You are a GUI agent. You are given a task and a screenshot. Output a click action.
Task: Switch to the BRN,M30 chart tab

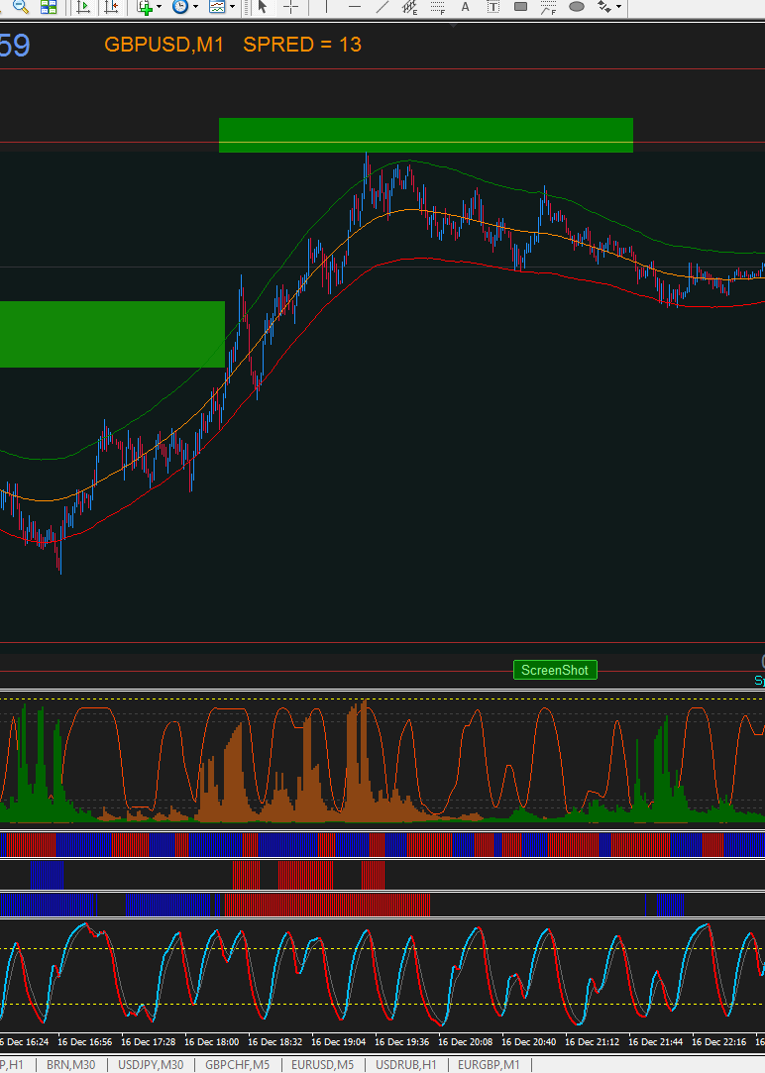70,1065
